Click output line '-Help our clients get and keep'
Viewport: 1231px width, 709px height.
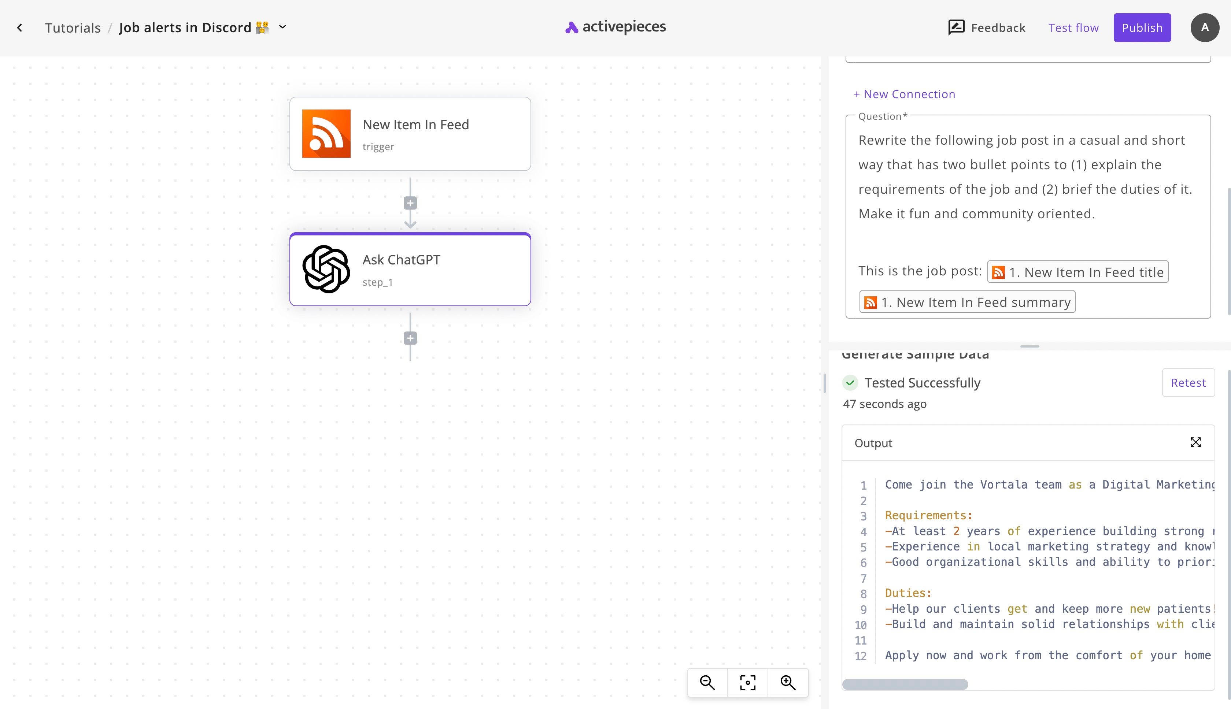pos(1049,609)
